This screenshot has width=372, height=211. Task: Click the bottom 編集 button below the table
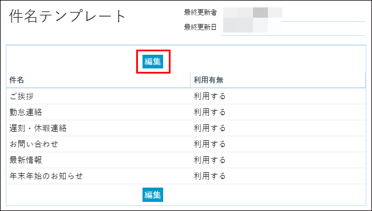[x=153, y=195]
